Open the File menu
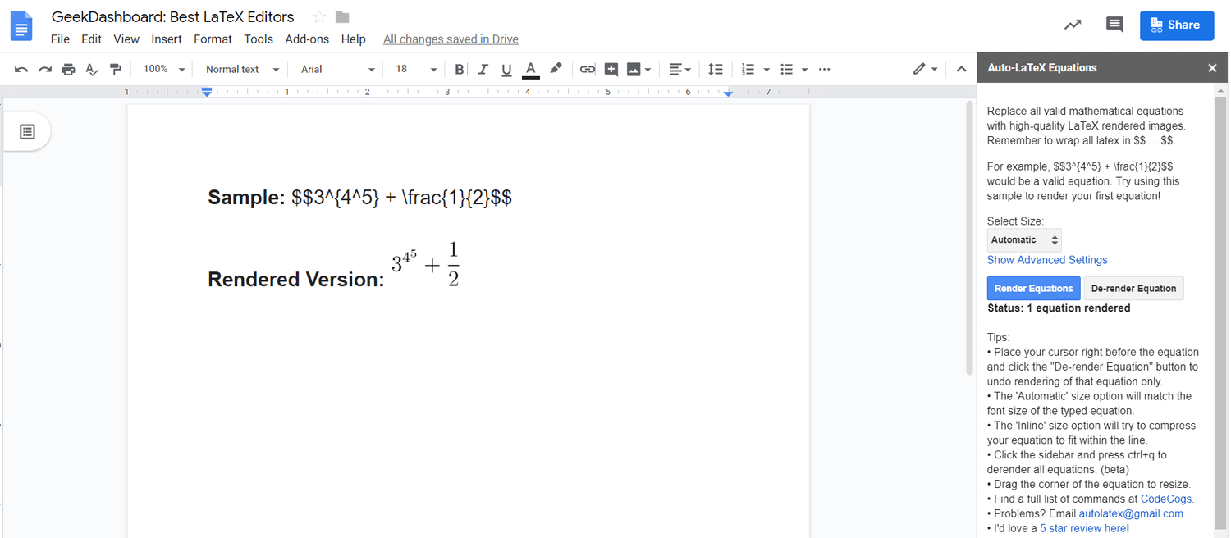 [60, 39]
